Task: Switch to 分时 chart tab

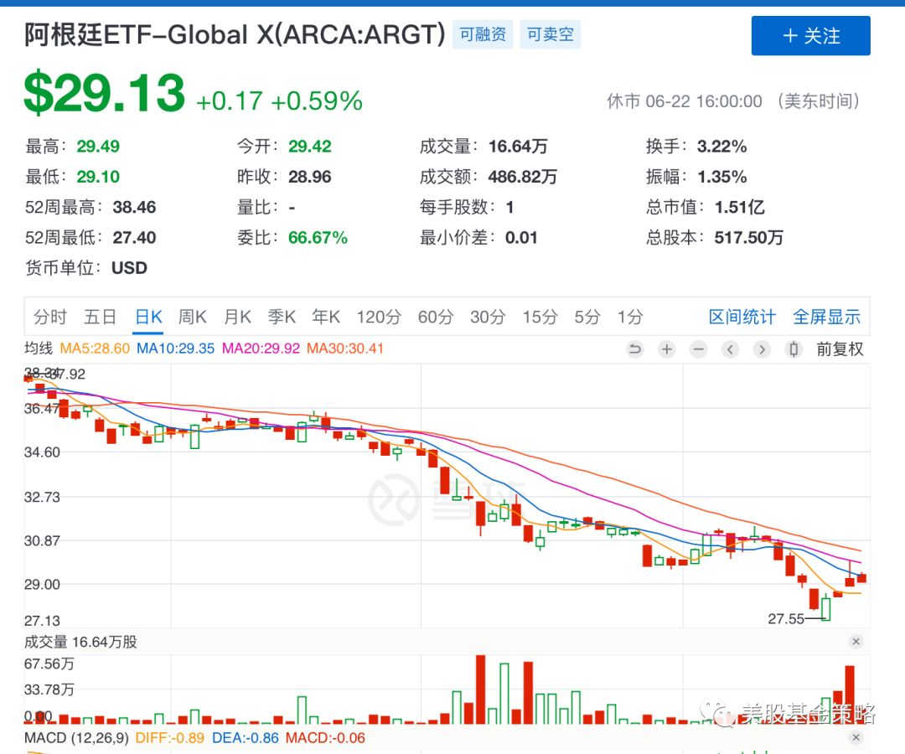Action: (50, 317)
